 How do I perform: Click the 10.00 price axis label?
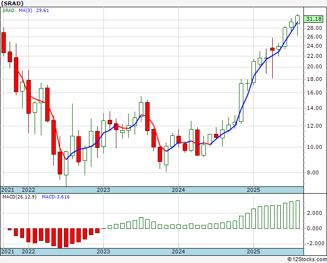tap(314, 147)
